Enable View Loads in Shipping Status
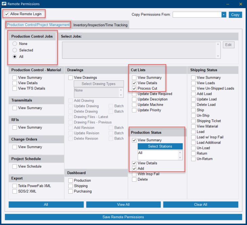 194,83
